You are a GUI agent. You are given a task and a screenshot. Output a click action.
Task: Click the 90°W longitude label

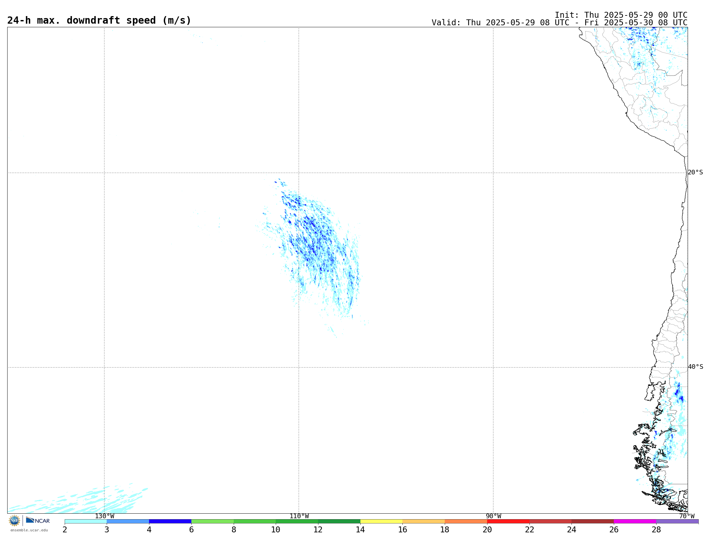click(x=493, y=516)
